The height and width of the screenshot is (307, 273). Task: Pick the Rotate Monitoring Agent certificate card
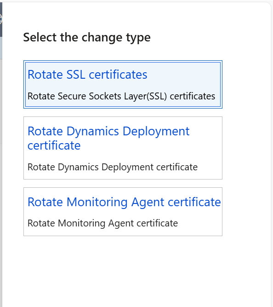tap(123, 212)
